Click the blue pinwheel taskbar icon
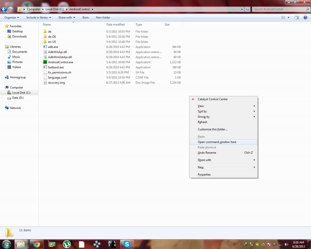This screenshot has width=311, height=249. coord(97,244)
